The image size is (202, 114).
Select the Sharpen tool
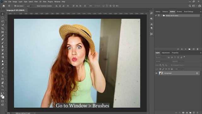[x=3, y=61]
